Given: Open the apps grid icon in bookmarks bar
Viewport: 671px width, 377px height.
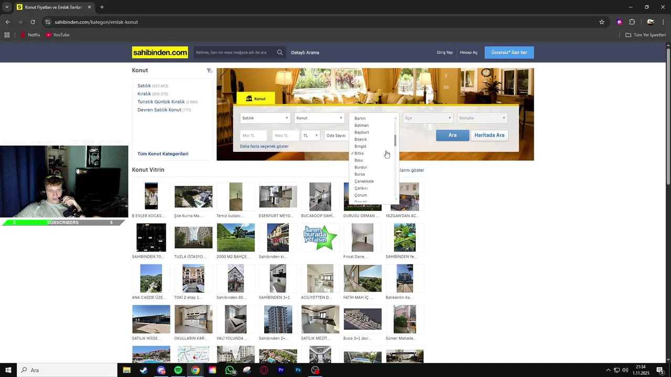Looking at the screenshot, I should coord(7,35).
